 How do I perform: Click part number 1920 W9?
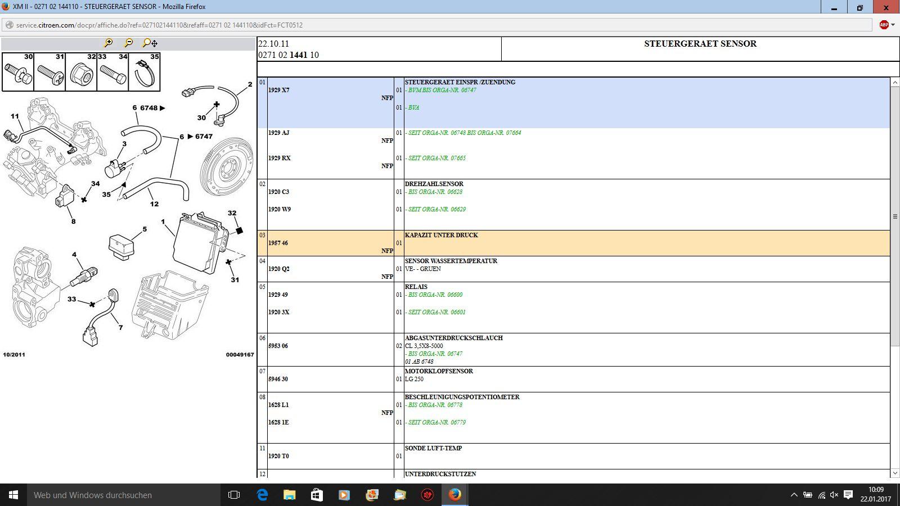tap(279, 209)
